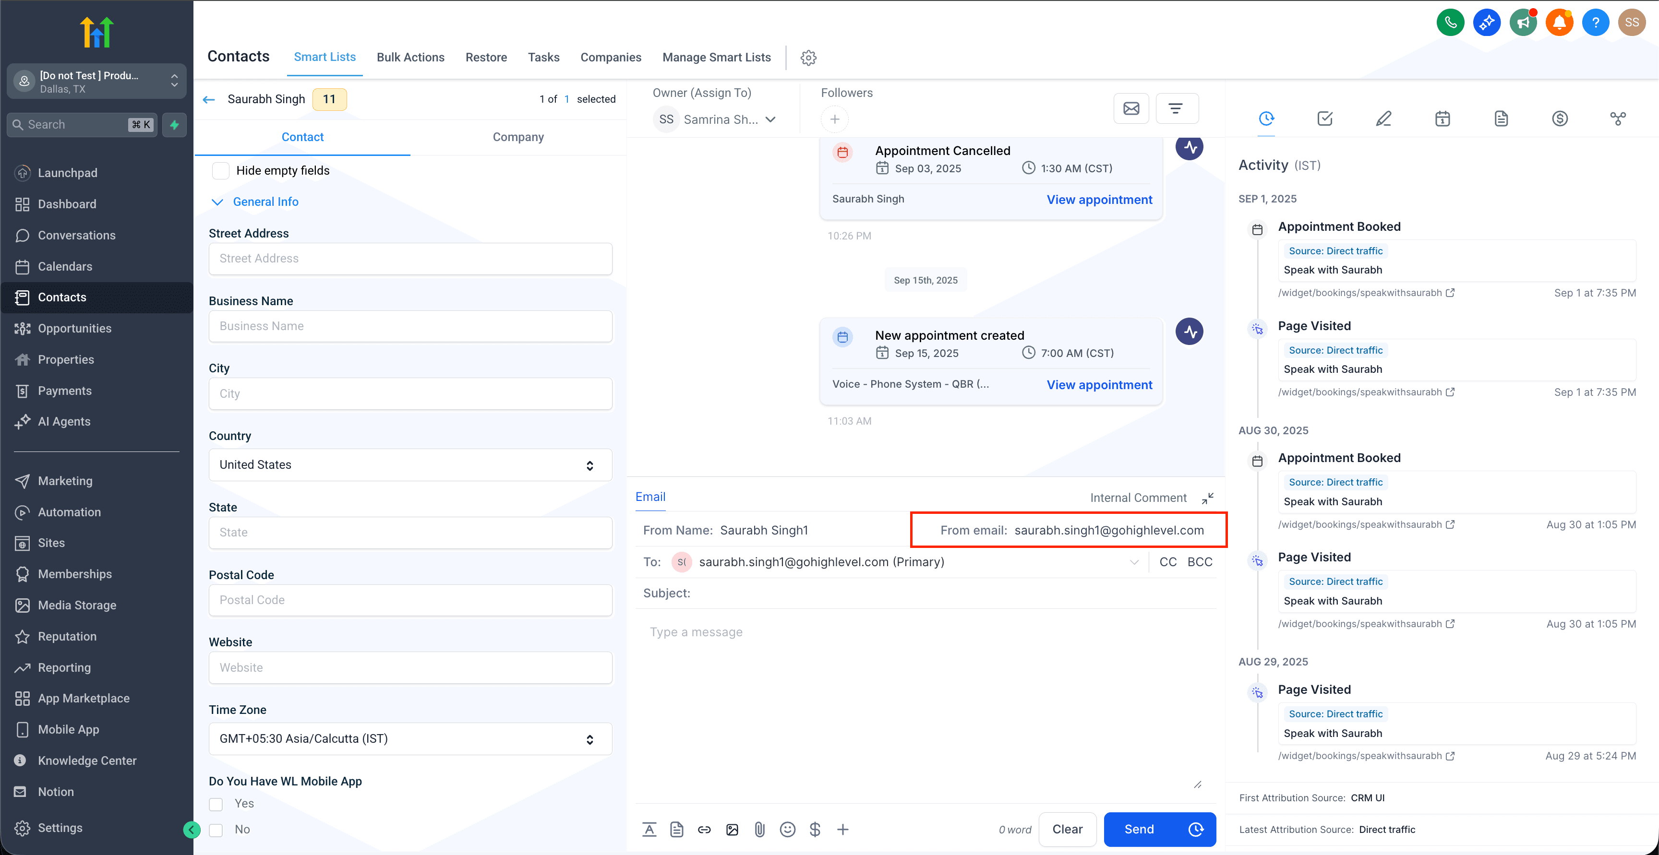
Task: Open the Country dropdown
Action: (410, 465)
